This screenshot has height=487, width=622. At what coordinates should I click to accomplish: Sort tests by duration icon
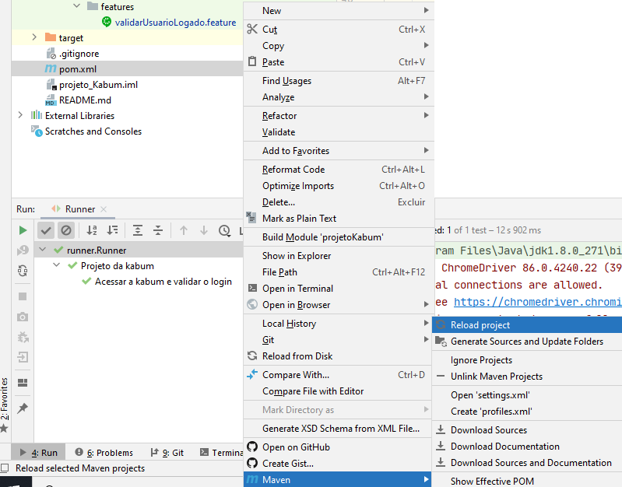coord(113,230)
